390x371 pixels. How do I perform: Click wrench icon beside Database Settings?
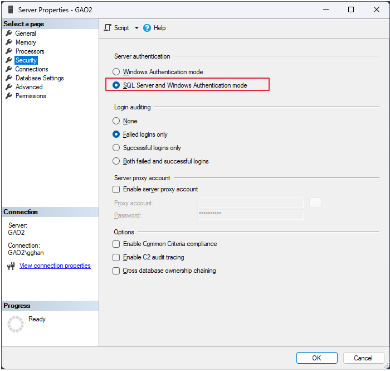pos(9,78)
